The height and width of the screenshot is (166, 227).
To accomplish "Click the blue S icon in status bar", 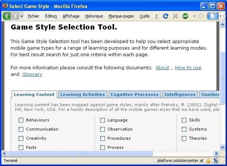I will (x=216, y=161).
